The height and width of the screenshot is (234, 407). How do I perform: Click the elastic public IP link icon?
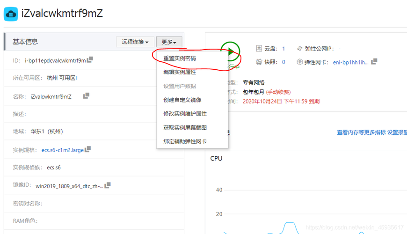300,49
